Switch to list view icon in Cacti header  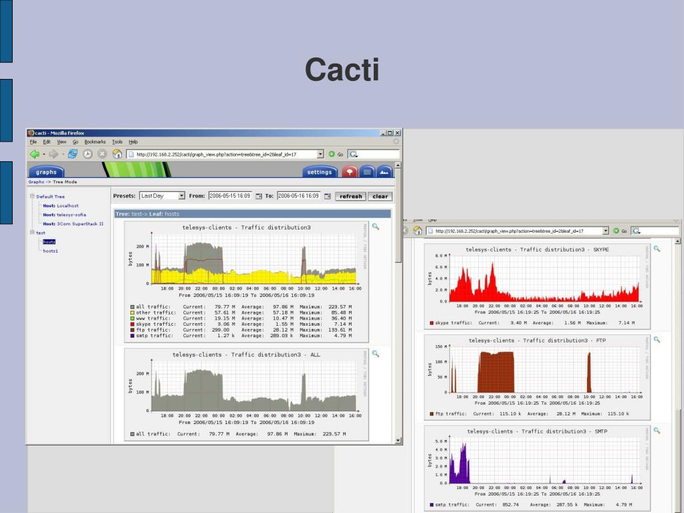point(367,172)
